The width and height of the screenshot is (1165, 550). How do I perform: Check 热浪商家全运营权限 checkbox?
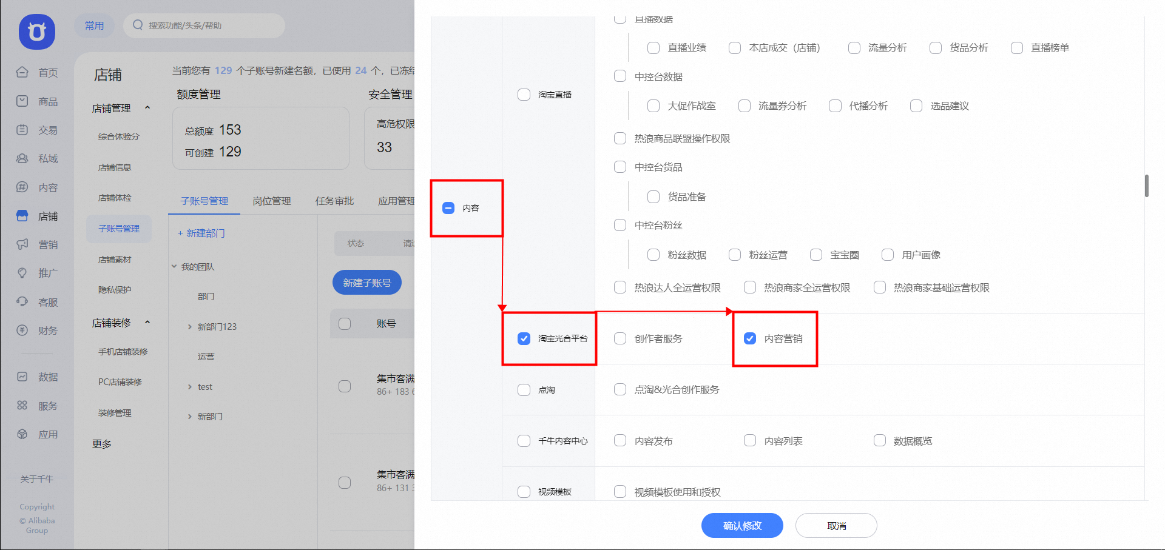click(x=750, y=287)
